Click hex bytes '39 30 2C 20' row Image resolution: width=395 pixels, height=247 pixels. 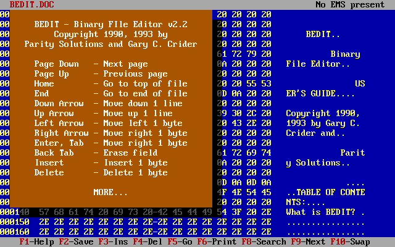point(244,114)
